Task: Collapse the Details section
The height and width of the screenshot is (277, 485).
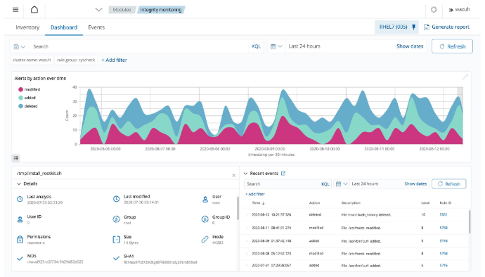Action: tap(27, 183)
